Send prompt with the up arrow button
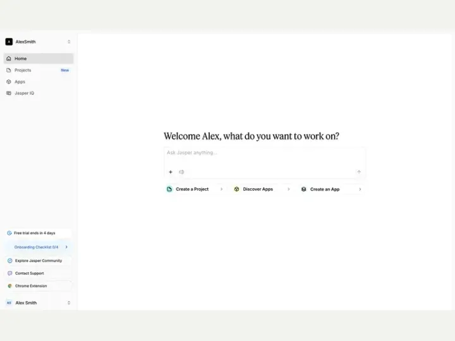 pyautogui.click(x=359, y=172)
